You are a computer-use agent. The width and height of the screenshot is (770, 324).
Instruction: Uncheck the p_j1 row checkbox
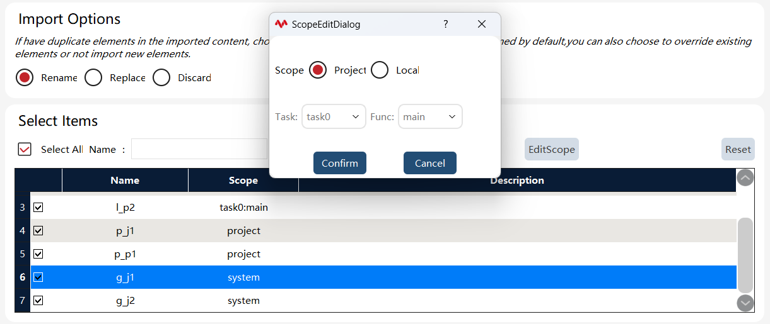pos(38,230)
